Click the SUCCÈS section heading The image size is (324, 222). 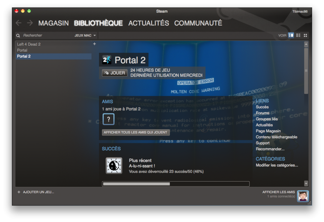pyautogui.click(x=111, y=149)
